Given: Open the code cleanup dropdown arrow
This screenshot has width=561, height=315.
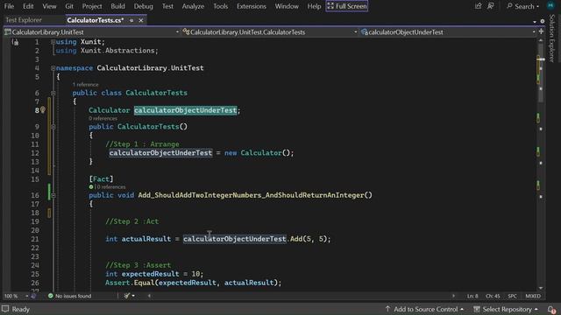Looking at the screenshot, I should pyautogui.click(x=133, y=296).
